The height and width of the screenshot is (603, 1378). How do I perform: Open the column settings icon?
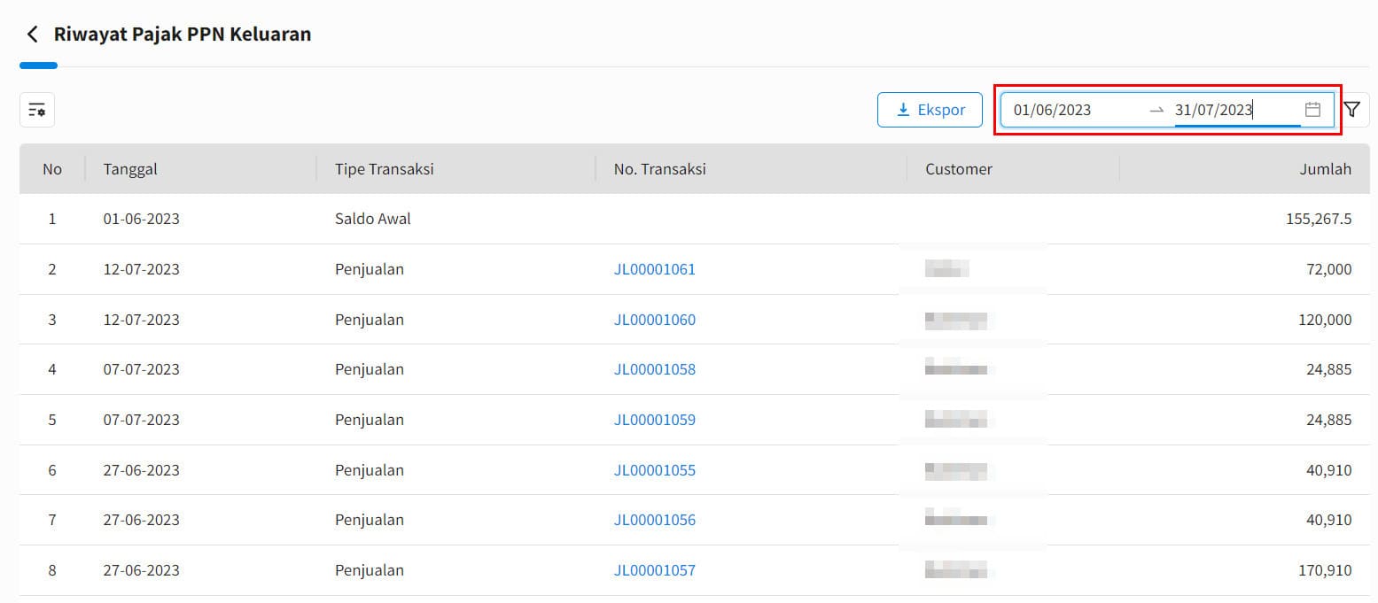click(37, 110)
